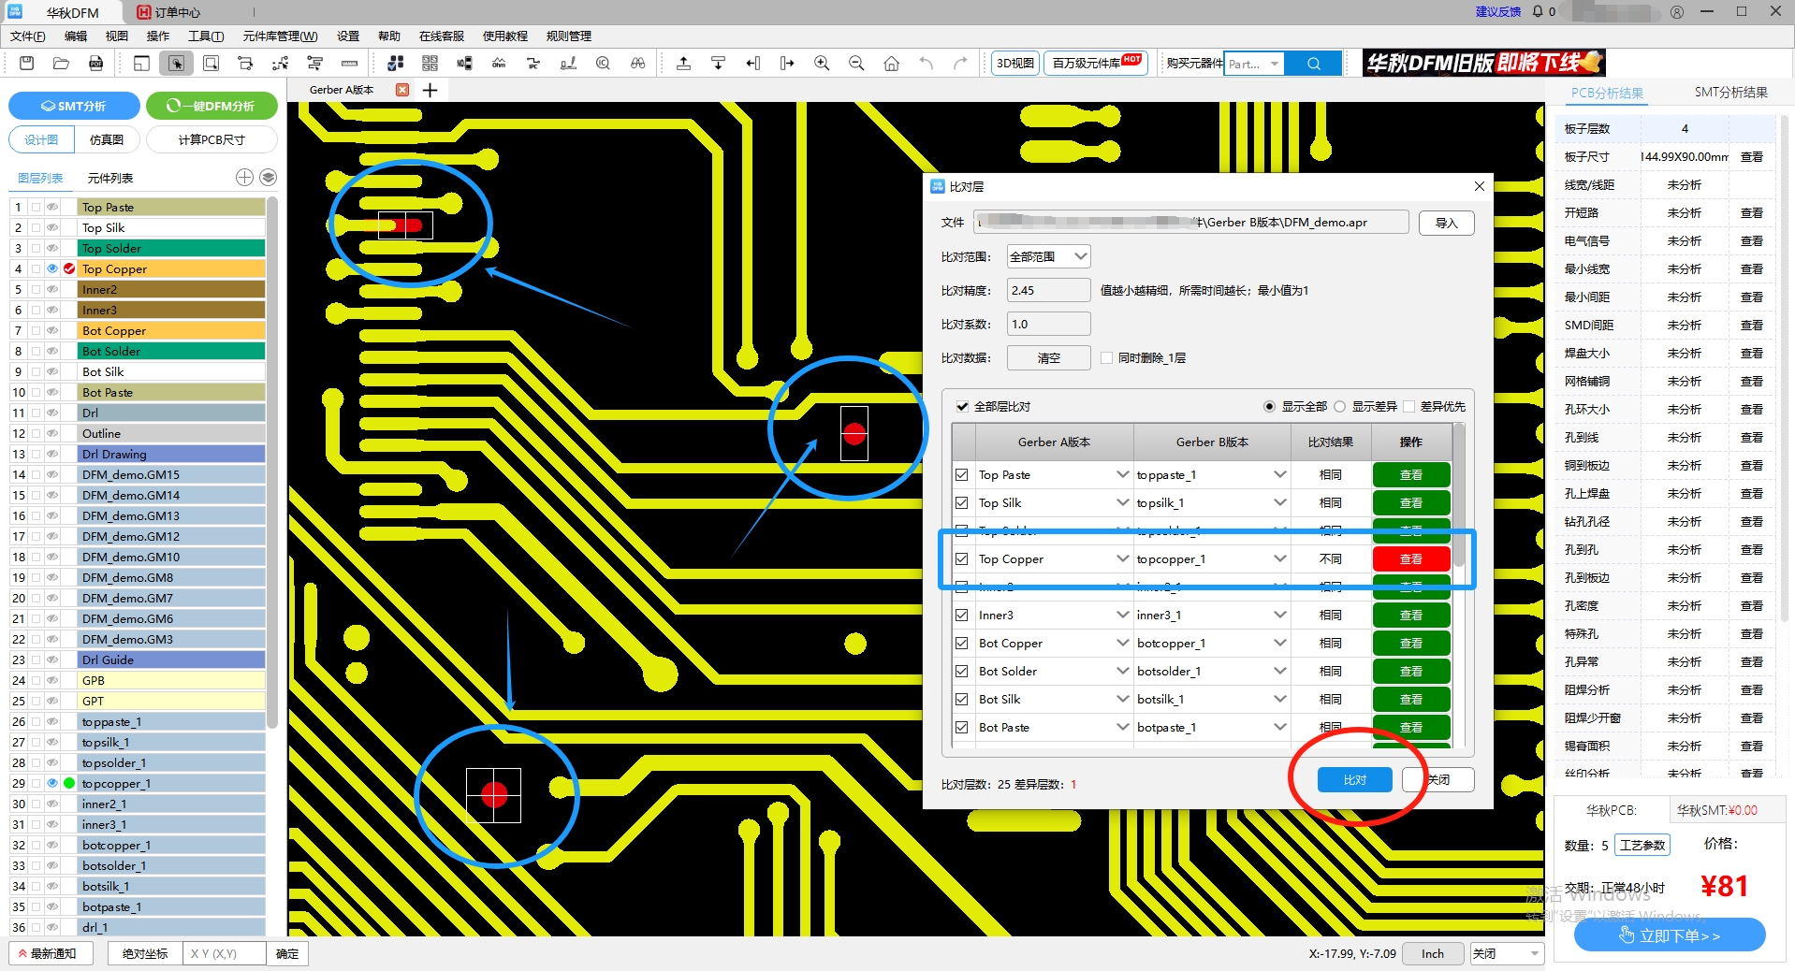Click the home view icon
The image size is (1795, 971).
[891, 64]
